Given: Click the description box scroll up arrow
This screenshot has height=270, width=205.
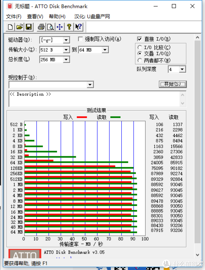Looking at the screenshot, I should click(x=182, y=95).
